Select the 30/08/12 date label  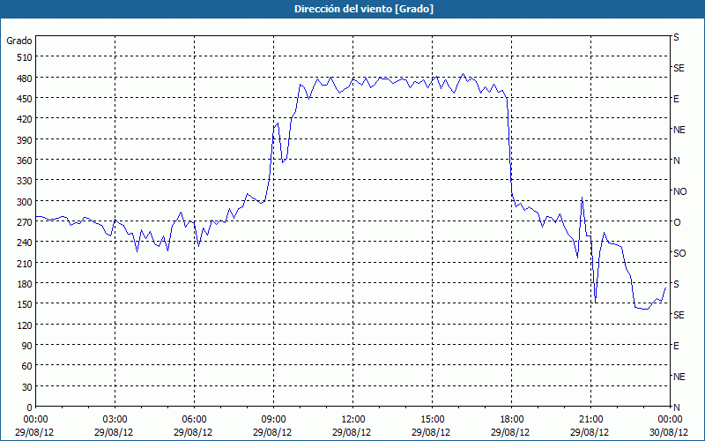tap(670, 432)
